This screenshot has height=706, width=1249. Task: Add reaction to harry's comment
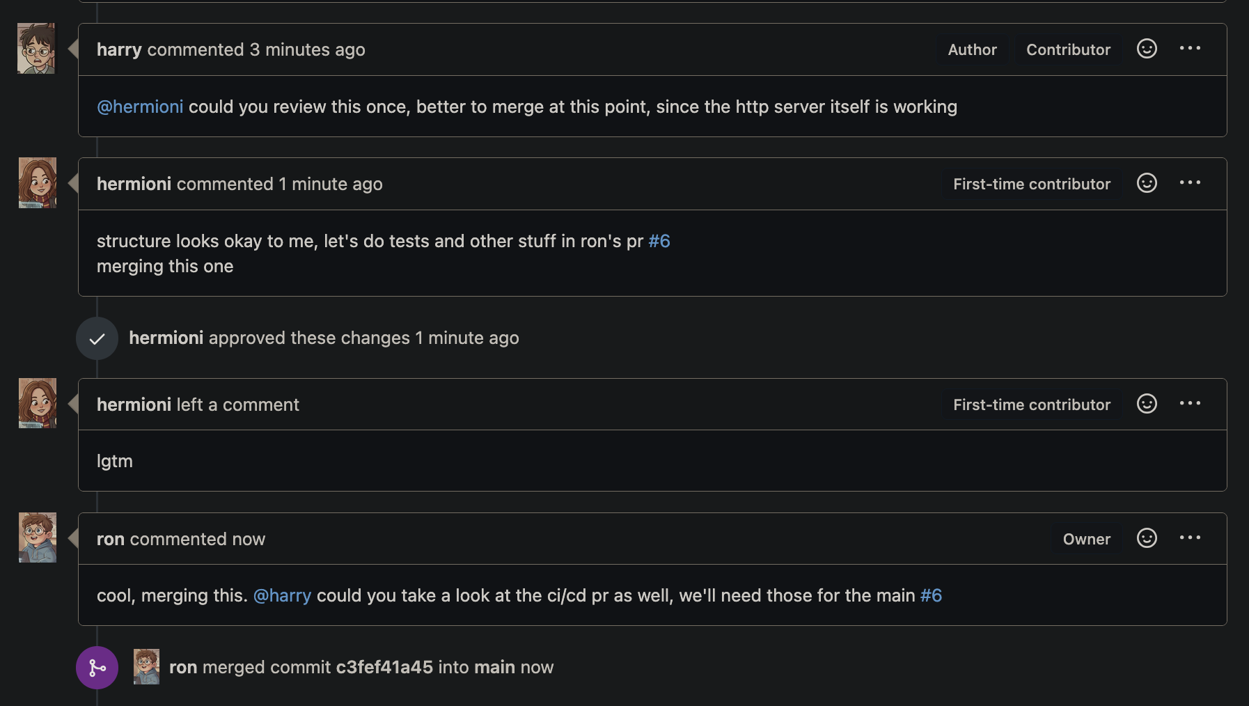coord(1147,49)
